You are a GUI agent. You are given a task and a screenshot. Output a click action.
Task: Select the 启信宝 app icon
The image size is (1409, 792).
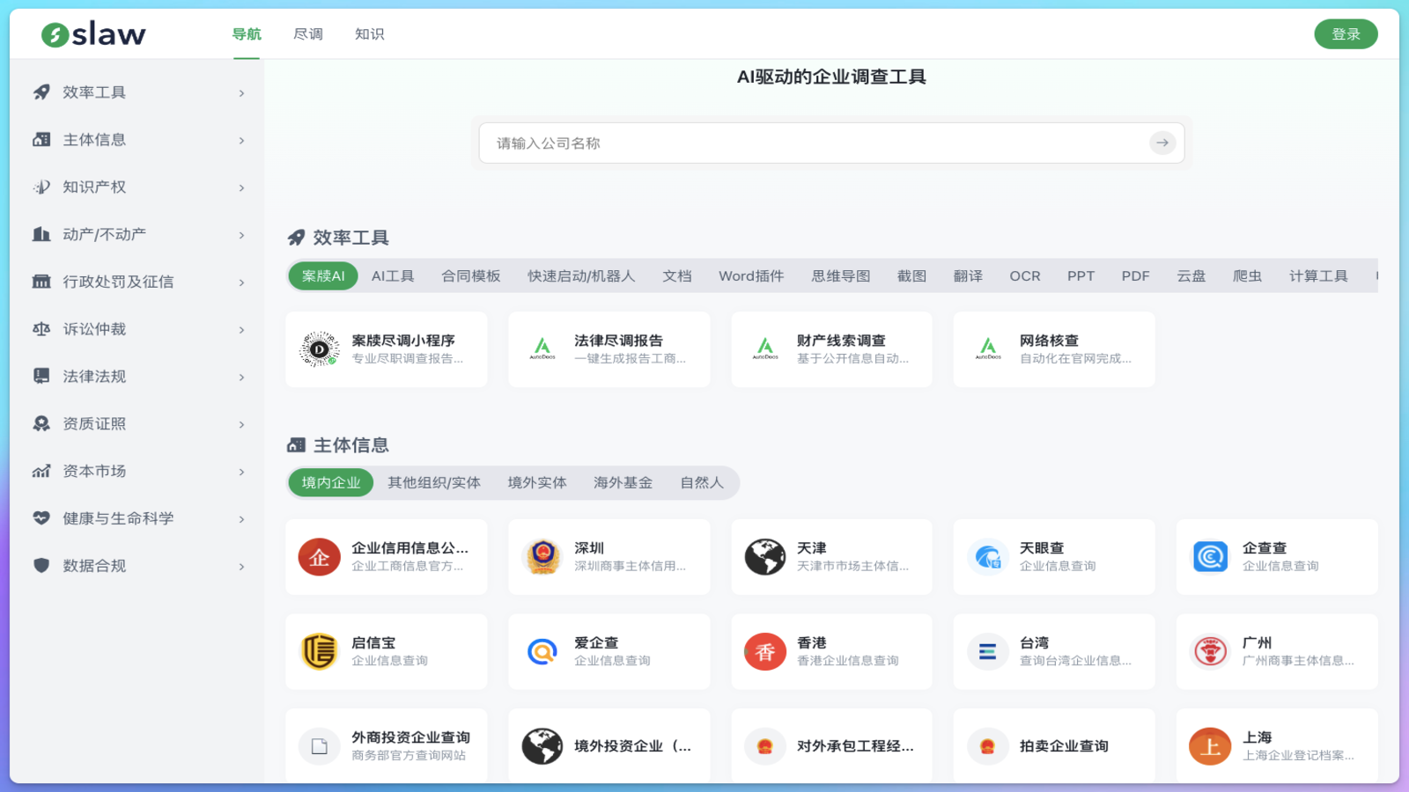pyautogui.click(x=319, y=651)
